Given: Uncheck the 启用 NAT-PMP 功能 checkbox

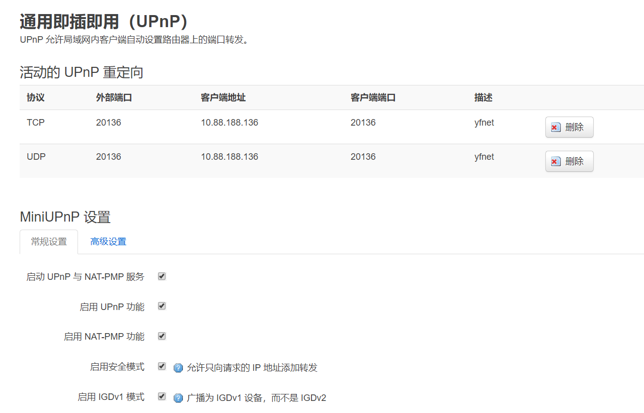Looking at the screenshot, I should [x=162, y=336].
